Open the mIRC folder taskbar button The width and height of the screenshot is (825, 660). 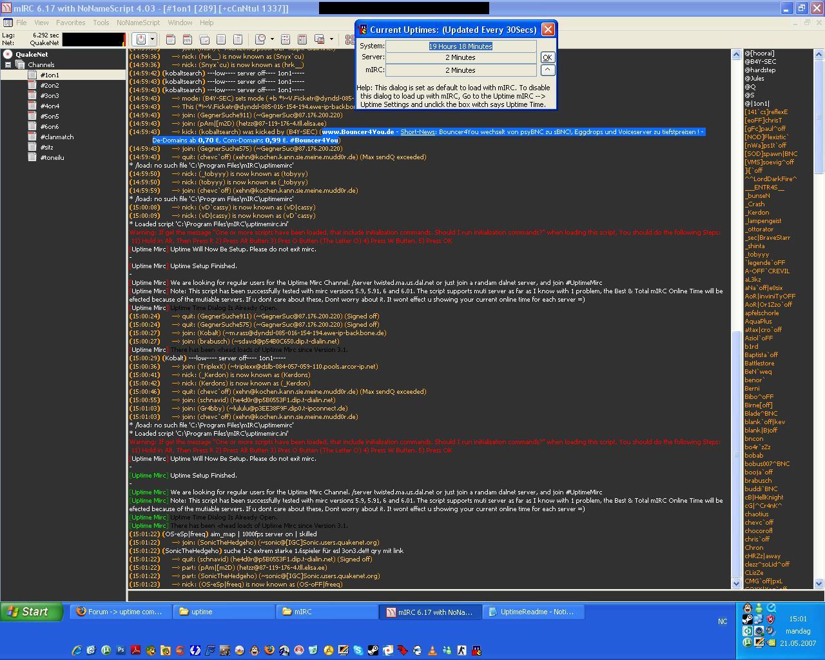[x=327, y=612]
